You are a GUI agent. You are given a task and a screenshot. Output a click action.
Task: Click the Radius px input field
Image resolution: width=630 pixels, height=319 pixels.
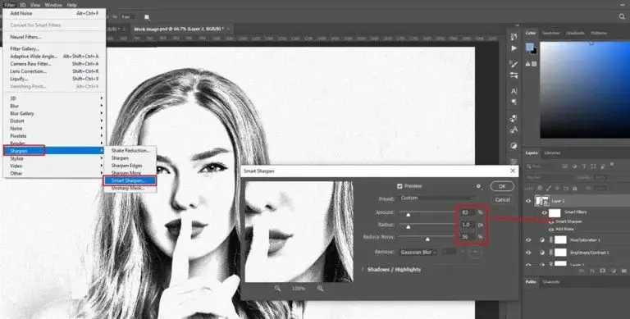tap(468, 225)
